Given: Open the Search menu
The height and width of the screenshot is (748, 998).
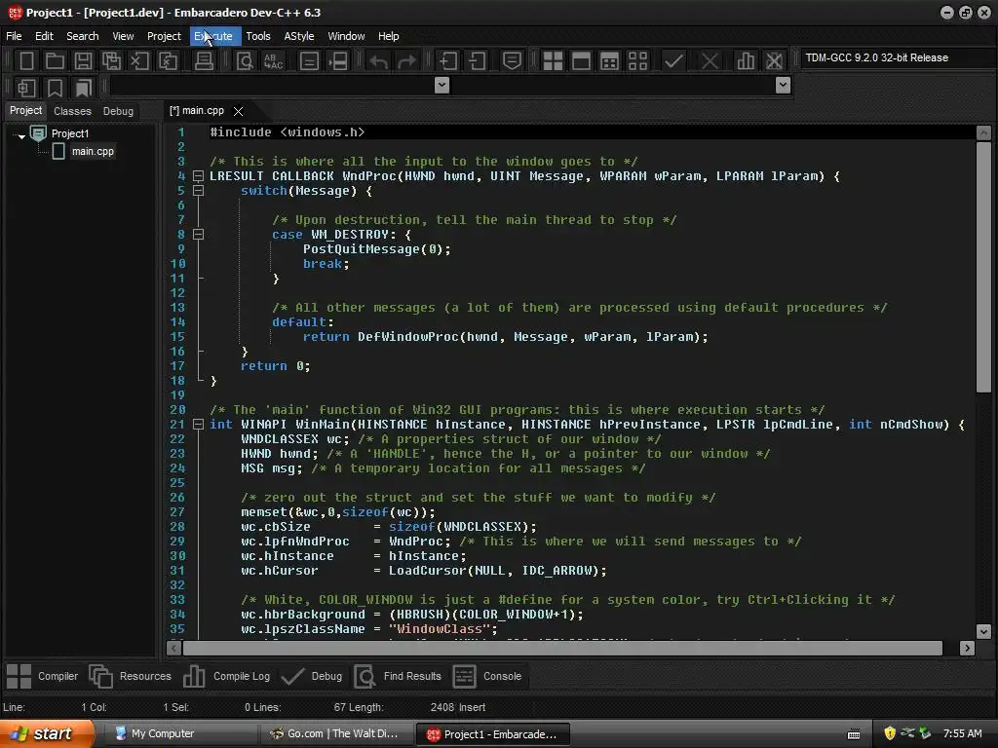Looking at the screenshot, I should (x=83, y=36).
